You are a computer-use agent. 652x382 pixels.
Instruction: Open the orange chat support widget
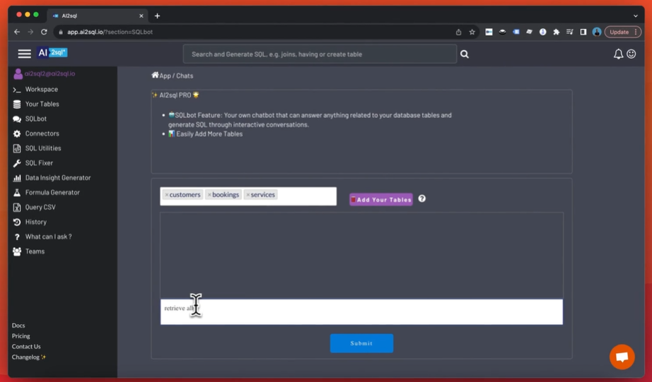pos(622,357)
